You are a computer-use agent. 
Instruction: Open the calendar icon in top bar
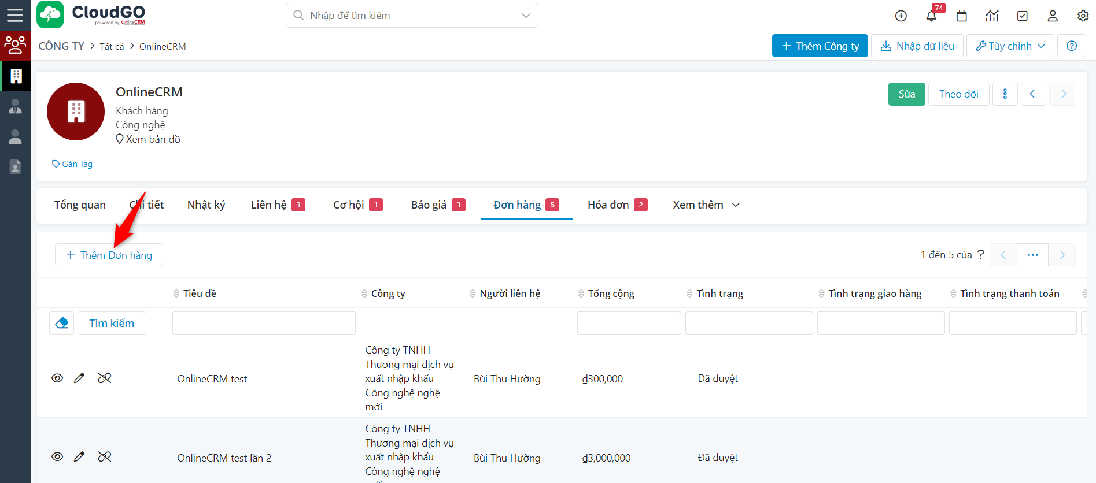pos(962,16)
